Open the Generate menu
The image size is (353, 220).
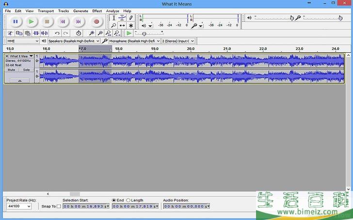click(x=80, y=11)
